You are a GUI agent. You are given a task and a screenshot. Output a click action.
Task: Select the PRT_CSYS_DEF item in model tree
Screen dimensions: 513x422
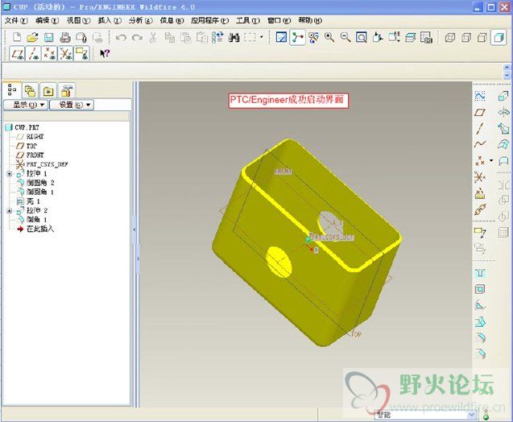coord(42,164)
